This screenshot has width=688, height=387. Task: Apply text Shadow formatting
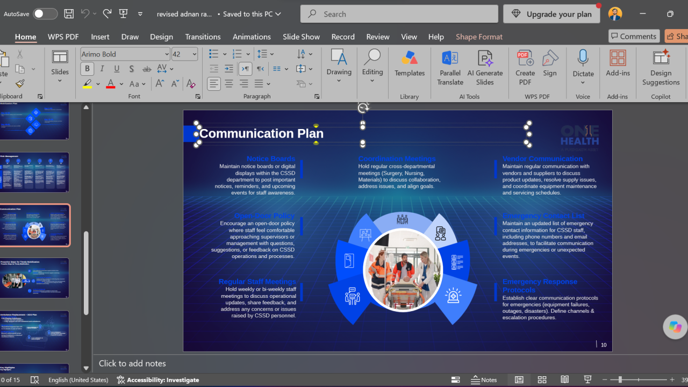(x=132, y=69)
